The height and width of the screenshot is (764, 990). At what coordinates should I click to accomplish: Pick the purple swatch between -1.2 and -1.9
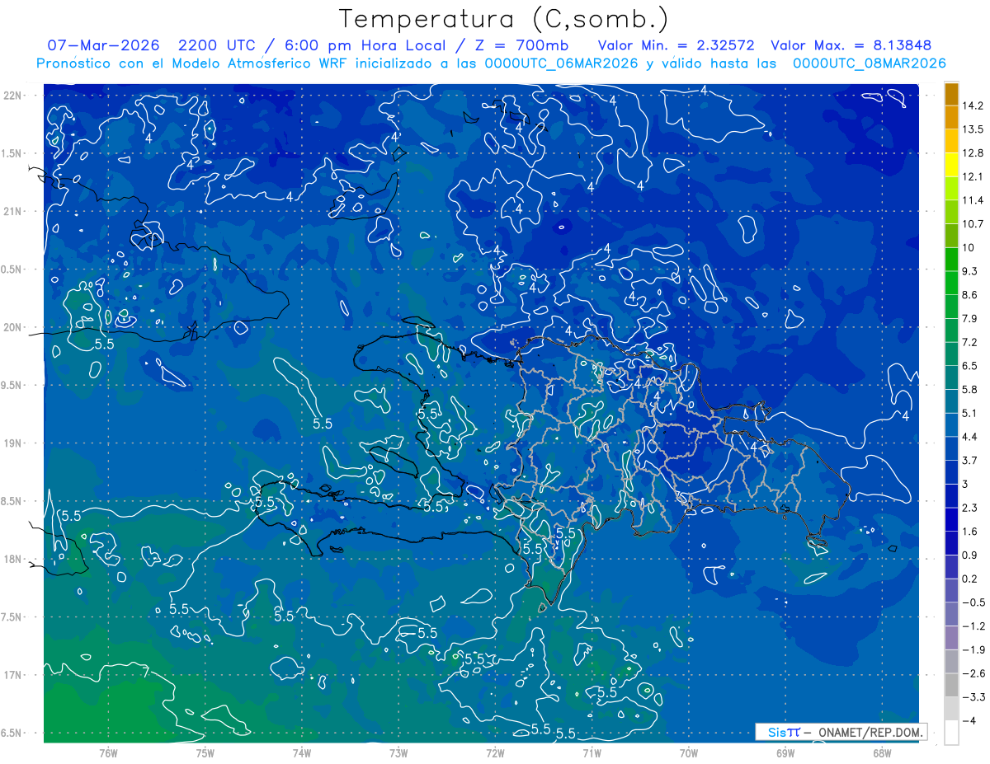951,637
